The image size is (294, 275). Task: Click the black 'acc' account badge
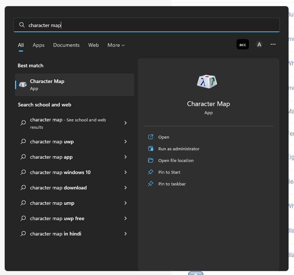point(243,44)
